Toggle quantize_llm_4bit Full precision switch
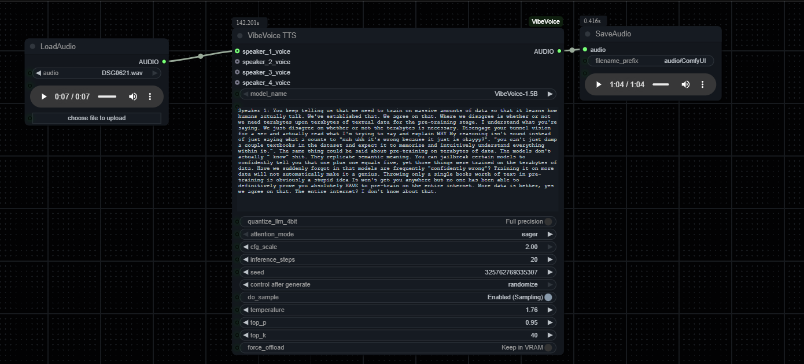Image resolution: width=804 pixels, height=364 pixels. (x=548, y=221)
